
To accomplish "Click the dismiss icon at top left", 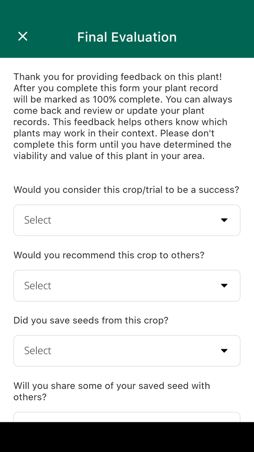I will click(22, 36).
